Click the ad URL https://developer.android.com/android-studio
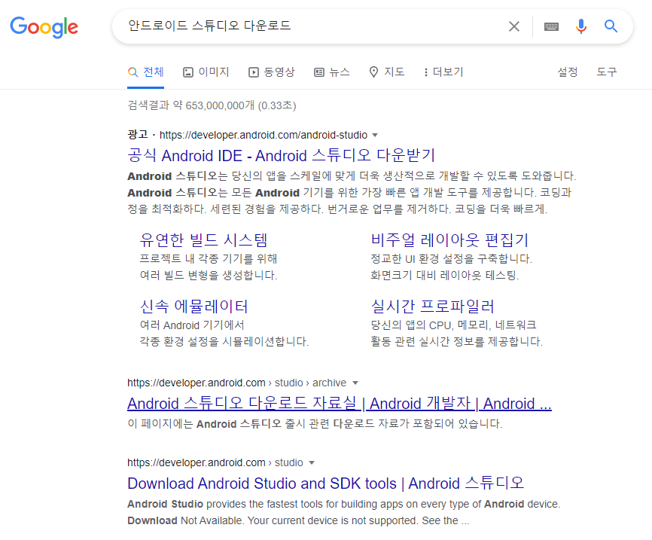The width and height of the screenshot is (652, 540). pos(264,135)
